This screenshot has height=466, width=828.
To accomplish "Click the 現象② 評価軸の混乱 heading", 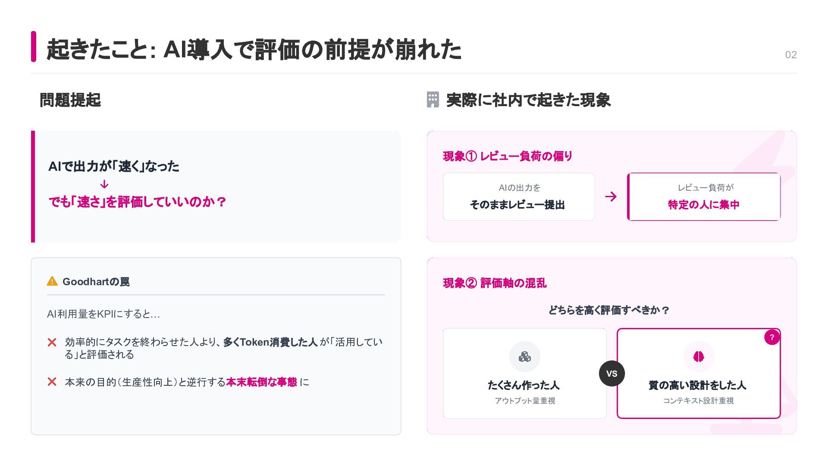I will 495,283.
